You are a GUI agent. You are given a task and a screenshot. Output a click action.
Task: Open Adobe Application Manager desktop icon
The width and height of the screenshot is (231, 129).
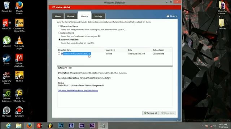19,60
